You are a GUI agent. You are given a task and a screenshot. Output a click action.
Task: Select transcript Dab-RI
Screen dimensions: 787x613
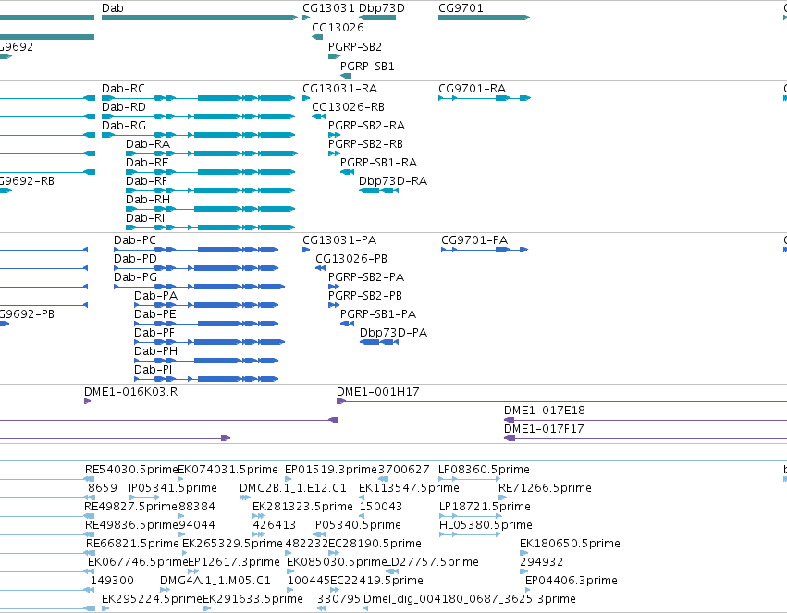tap(210, 227)
